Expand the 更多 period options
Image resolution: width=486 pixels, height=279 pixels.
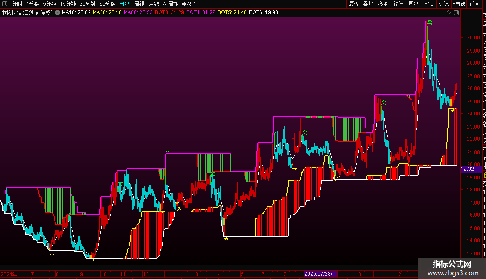coord(189,4)
